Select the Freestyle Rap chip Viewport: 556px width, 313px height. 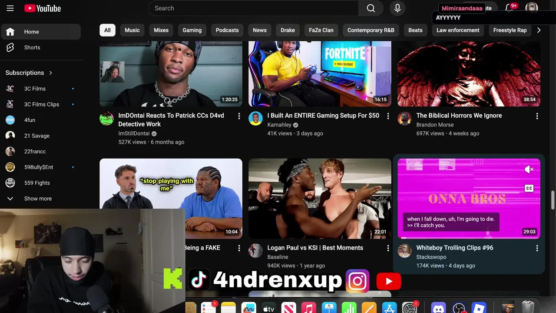point(510,30)
